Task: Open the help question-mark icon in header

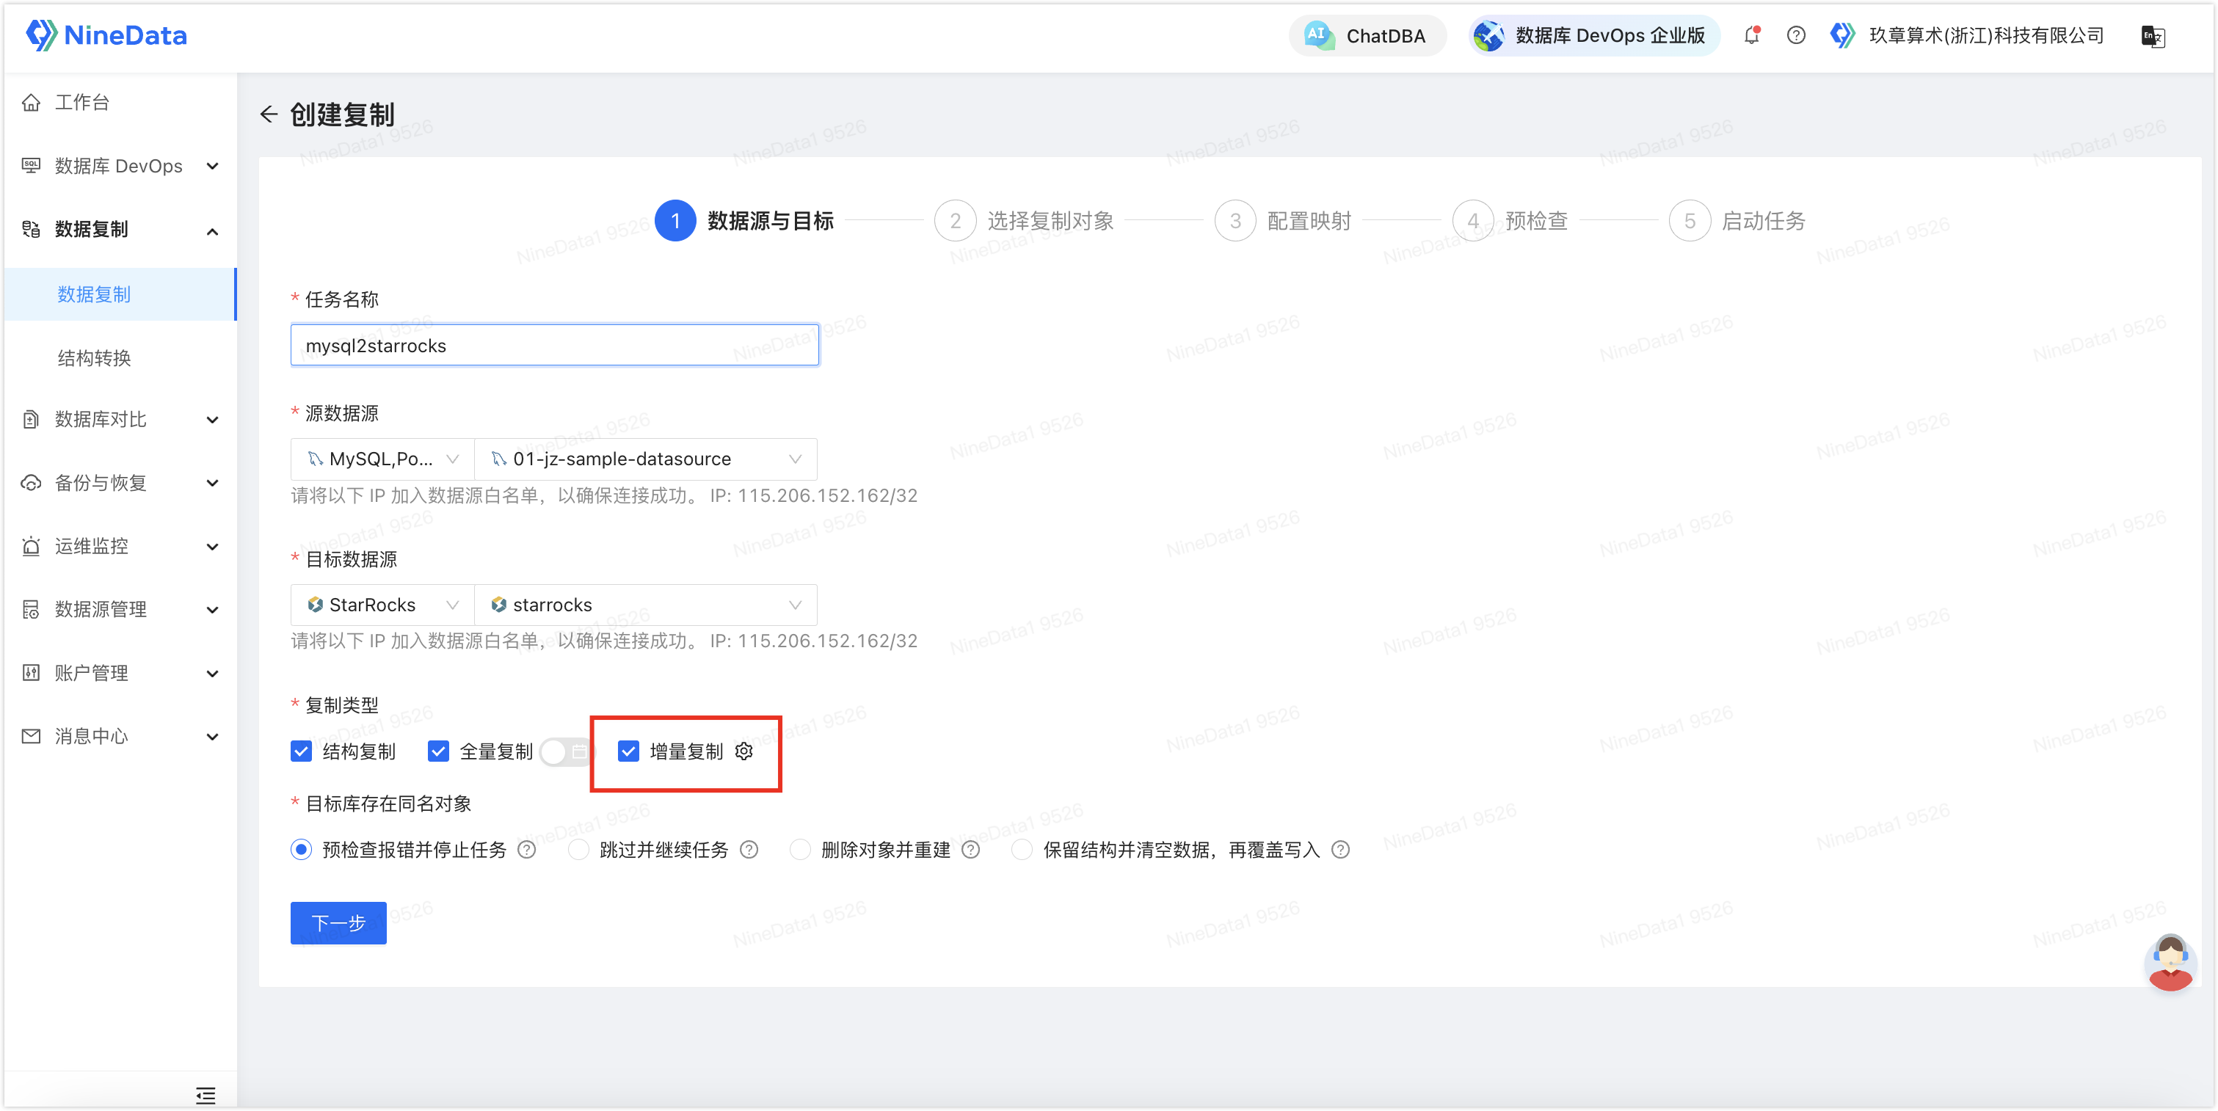Action: [1796, 35]
